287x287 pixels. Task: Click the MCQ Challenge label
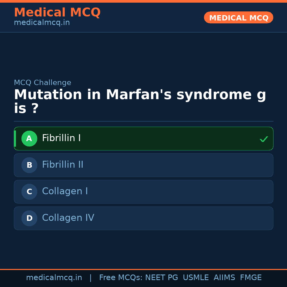(43, 83)
